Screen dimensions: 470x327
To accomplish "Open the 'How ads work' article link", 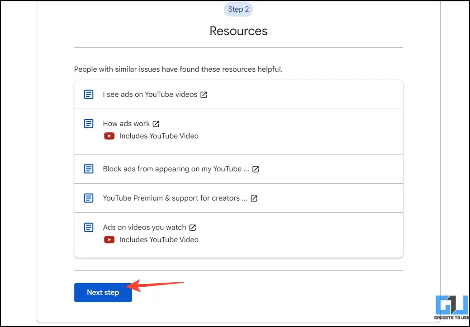I will tap(126, 124).
